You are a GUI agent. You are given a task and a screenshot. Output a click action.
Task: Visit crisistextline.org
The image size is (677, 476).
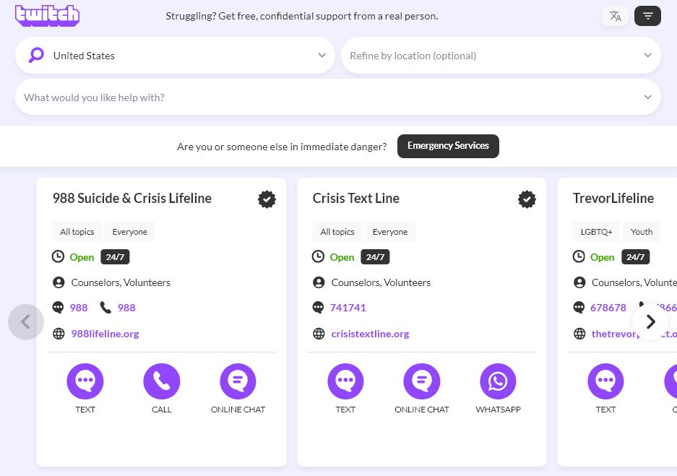tap(370, 333)
